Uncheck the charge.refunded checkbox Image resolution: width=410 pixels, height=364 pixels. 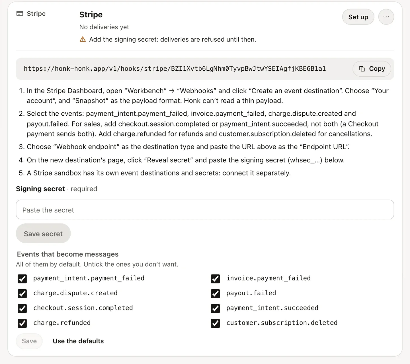point(22,323)
